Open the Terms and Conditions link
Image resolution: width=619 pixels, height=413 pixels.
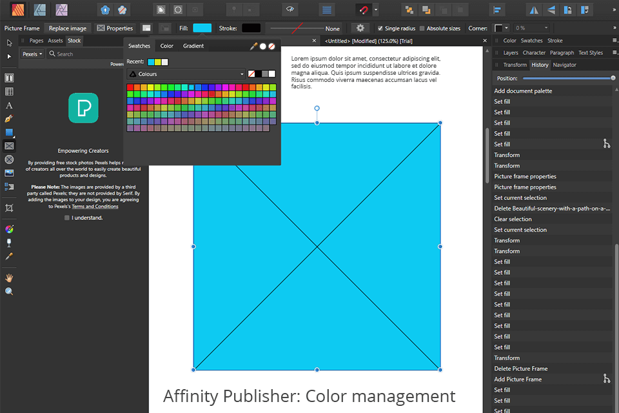point(95,206)
